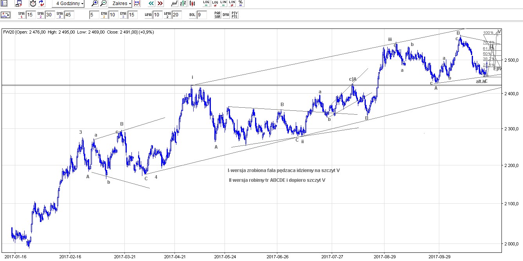
Task: Click the 2017-04-21 date label
Action: [175, 257]
